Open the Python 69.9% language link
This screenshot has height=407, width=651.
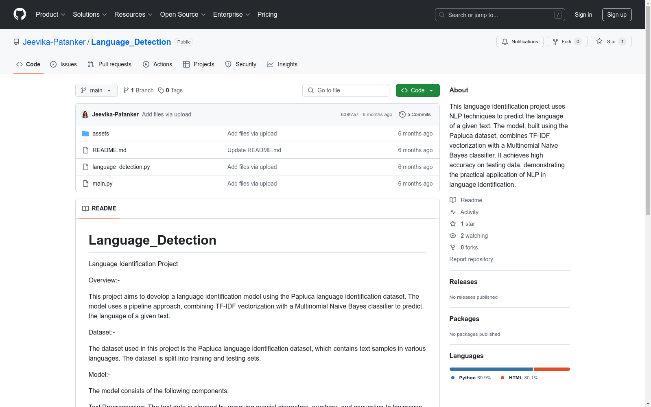(x=471, y=378)
